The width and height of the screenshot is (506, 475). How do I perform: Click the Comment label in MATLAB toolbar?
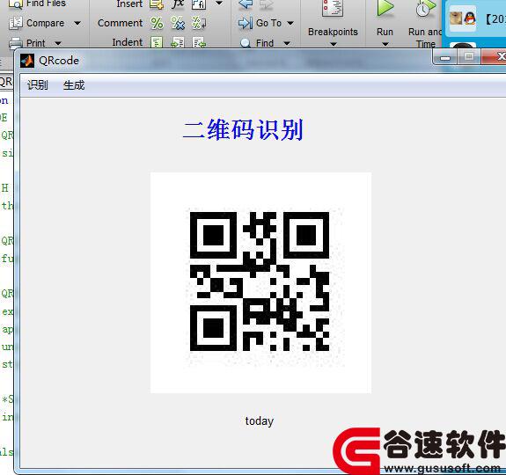(x=120, y=23)
